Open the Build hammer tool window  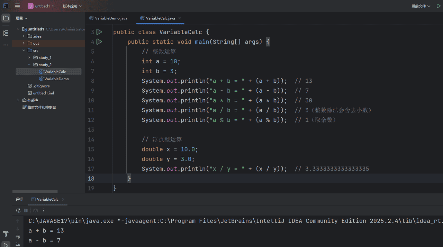pyautogui.click(x=6, y=234)
